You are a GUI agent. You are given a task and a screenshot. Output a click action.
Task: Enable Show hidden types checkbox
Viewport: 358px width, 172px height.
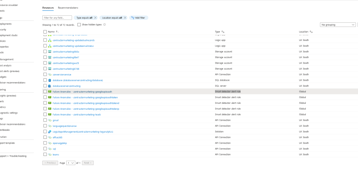79,24
